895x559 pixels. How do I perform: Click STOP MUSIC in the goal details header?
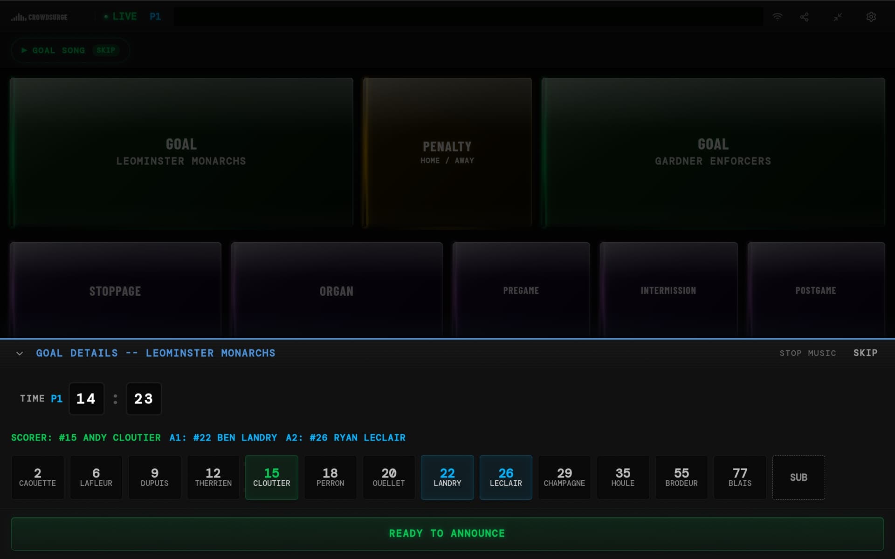pyautogui.click(x=808, y=353)
